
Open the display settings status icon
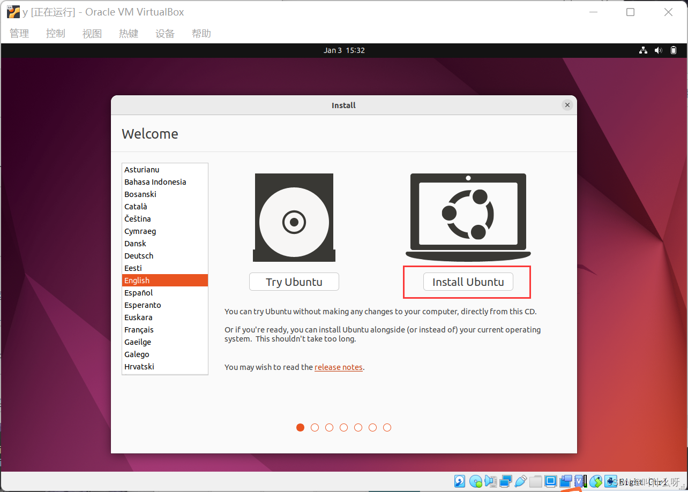(550, 481)
